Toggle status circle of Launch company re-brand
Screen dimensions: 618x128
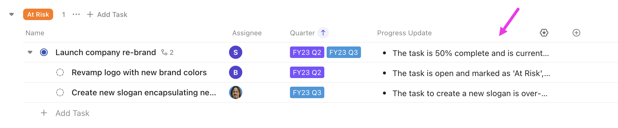click(44, 52)
